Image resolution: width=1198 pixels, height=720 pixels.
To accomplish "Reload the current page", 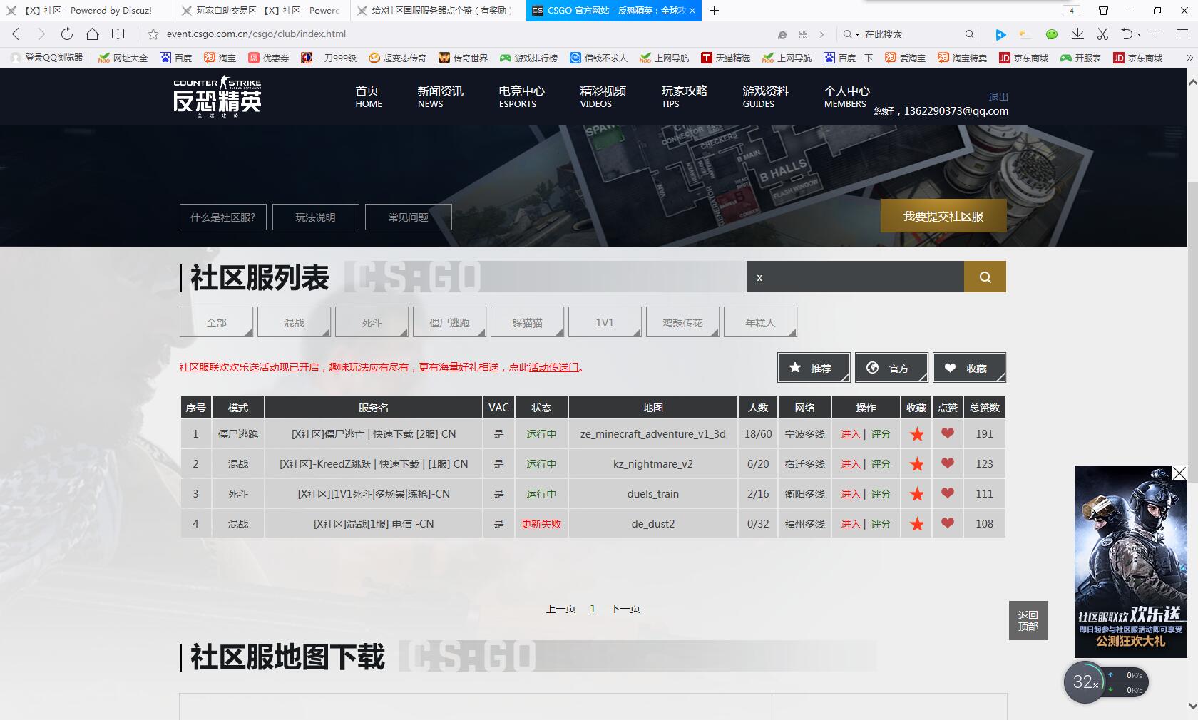I will [66, 34].
